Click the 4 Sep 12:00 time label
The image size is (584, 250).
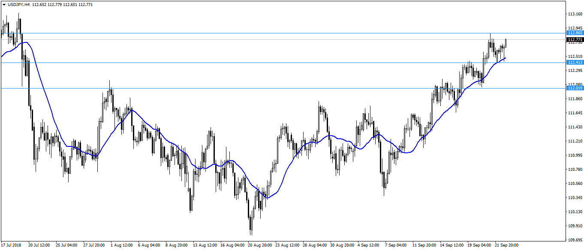(x=368, y=246)
